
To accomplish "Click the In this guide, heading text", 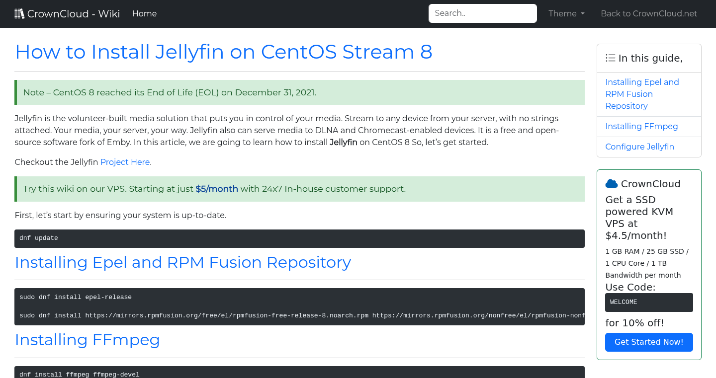I will [650, 58].
